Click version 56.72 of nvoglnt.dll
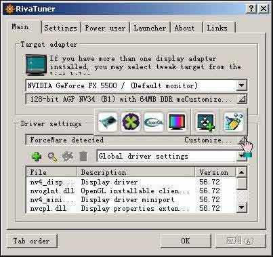 (x=209, y=191)
